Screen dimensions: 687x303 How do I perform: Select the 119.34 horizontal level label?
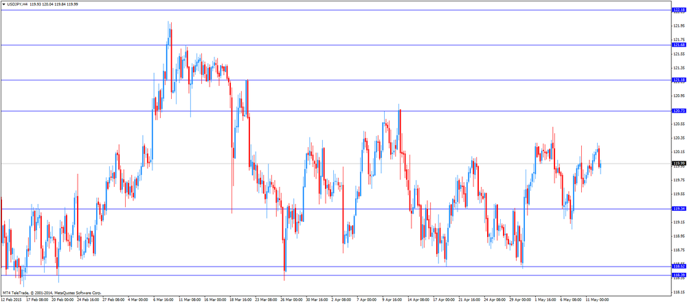(679, 209)
